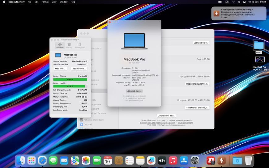Open the Format menu

pos(45,2)
